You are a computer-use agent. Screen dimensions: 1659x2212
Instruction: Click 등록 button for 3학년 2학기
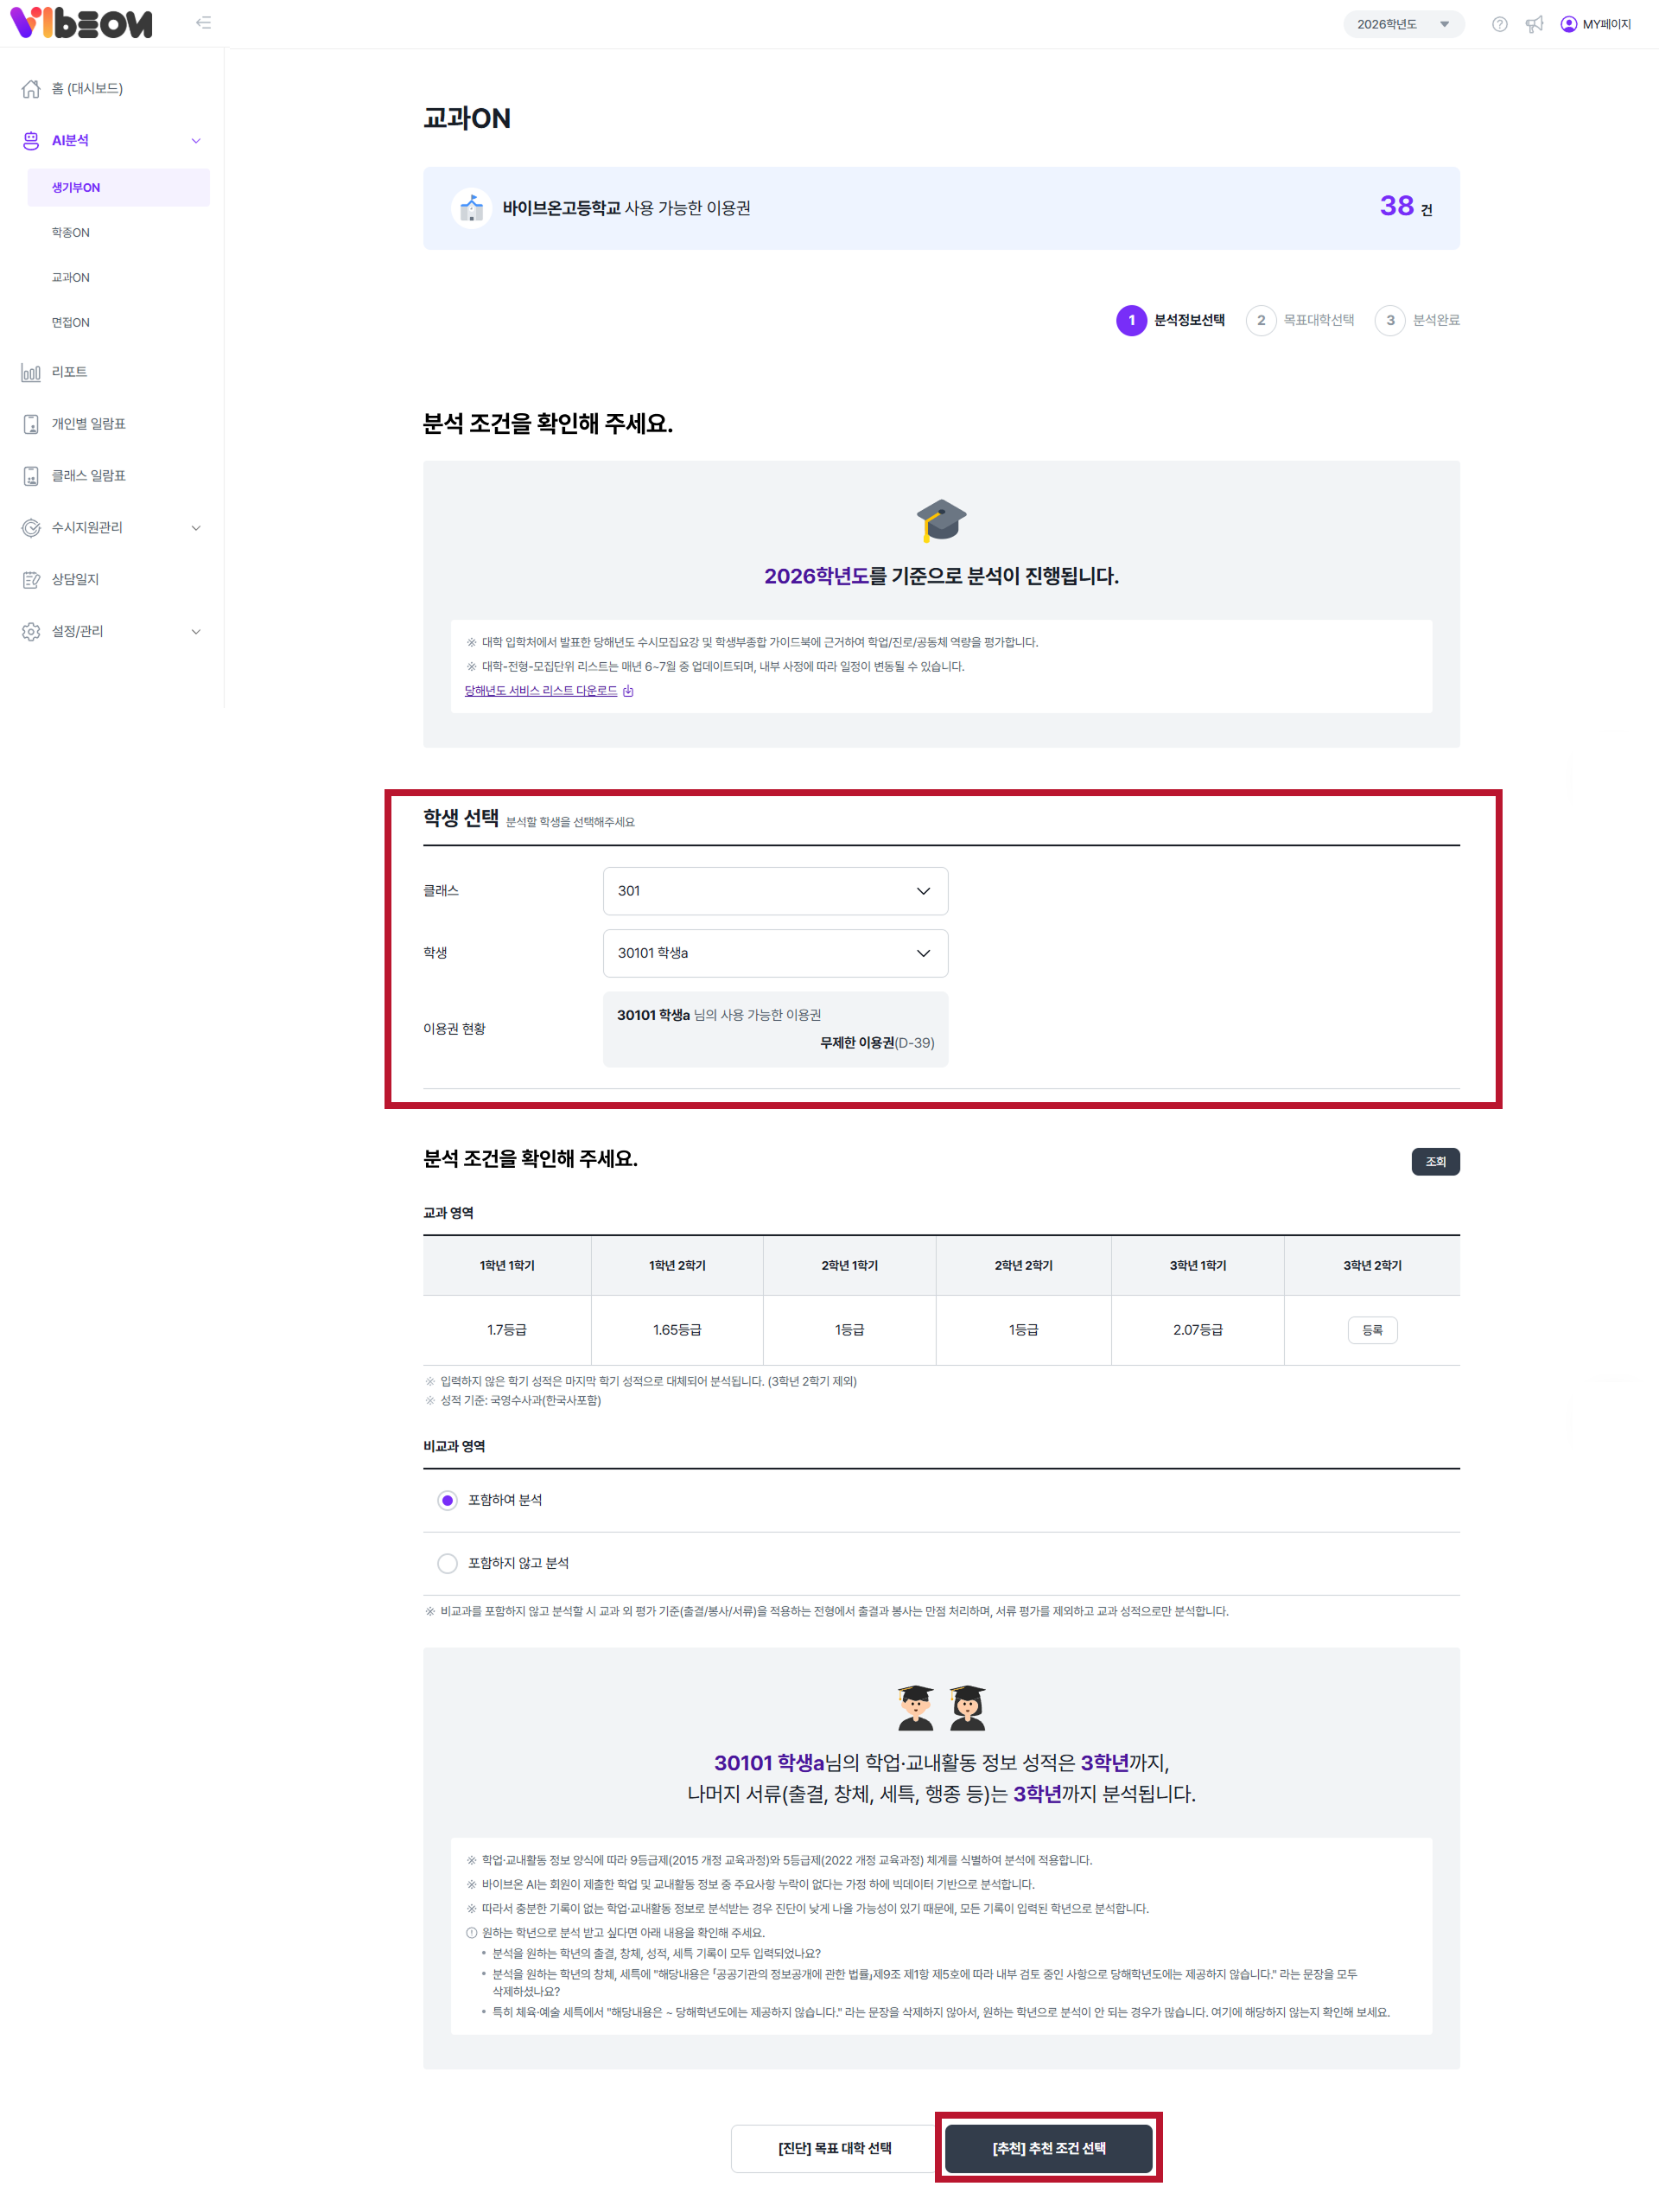1372,1331
